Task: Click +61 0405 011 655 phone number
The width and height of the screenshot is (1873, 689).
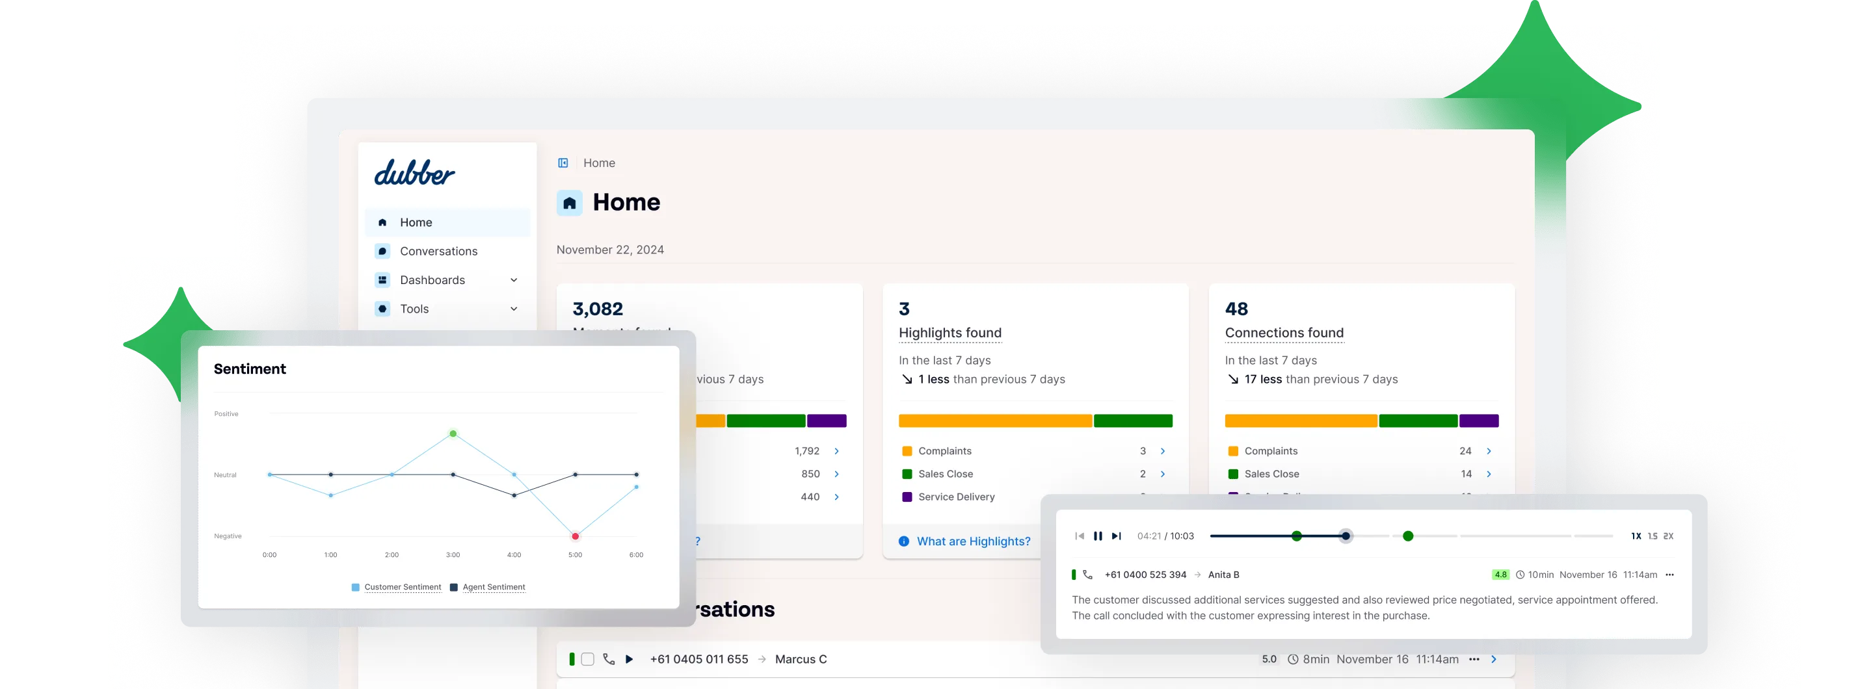Action: [698, 659]
